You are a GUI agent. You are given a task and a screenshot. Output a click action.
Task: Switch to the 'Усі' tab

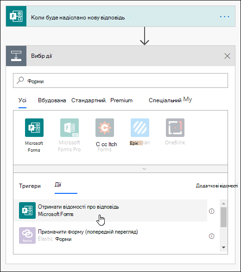tap(22, 100)
